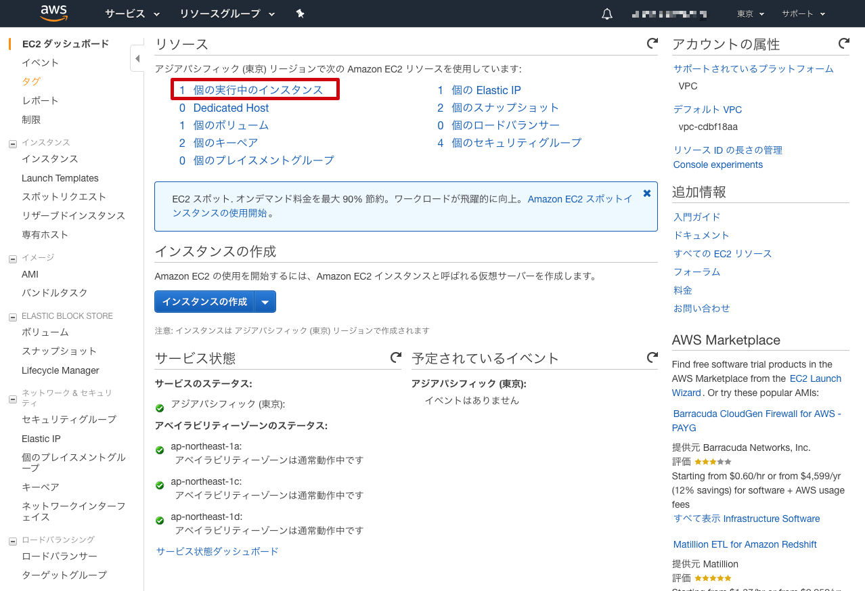Open スナップショット in the sidebar
The height and width of the screenshot is (591, 865).
(59, 351)
